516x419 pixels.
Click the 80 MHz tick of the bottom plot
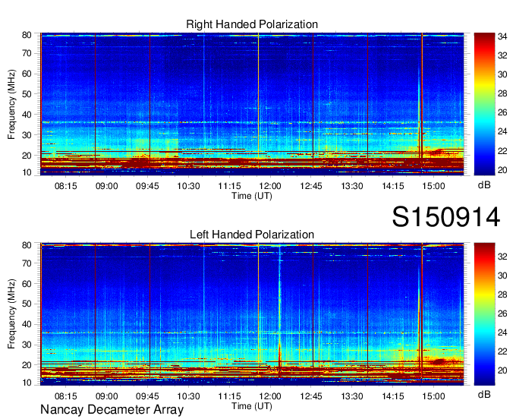point(27,245)
